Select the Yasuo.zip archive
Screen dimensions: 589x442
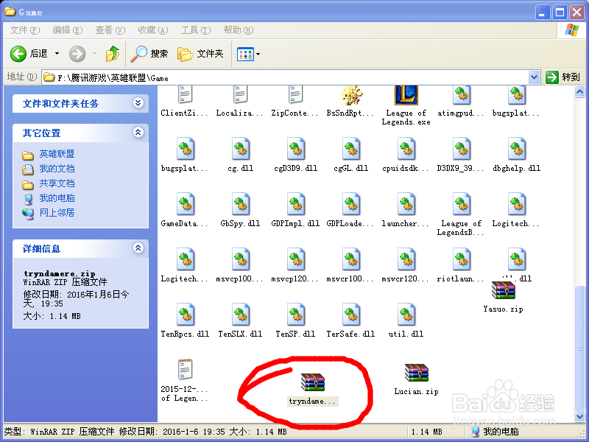(x=504, y=297)
